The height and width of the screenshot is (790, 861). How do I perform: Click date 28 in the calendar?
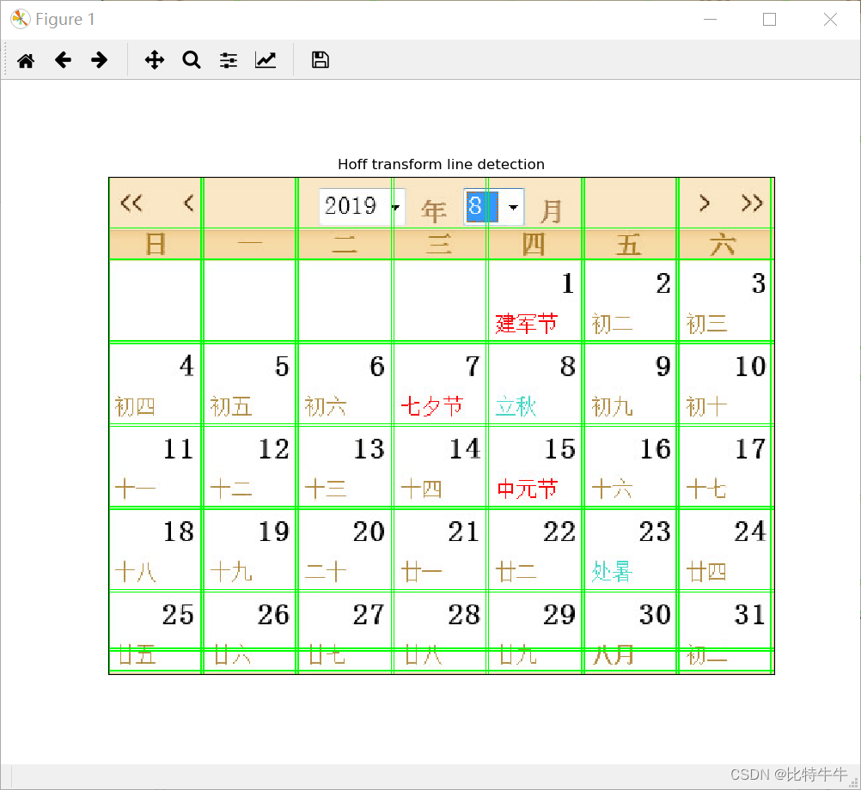(464, 615)
